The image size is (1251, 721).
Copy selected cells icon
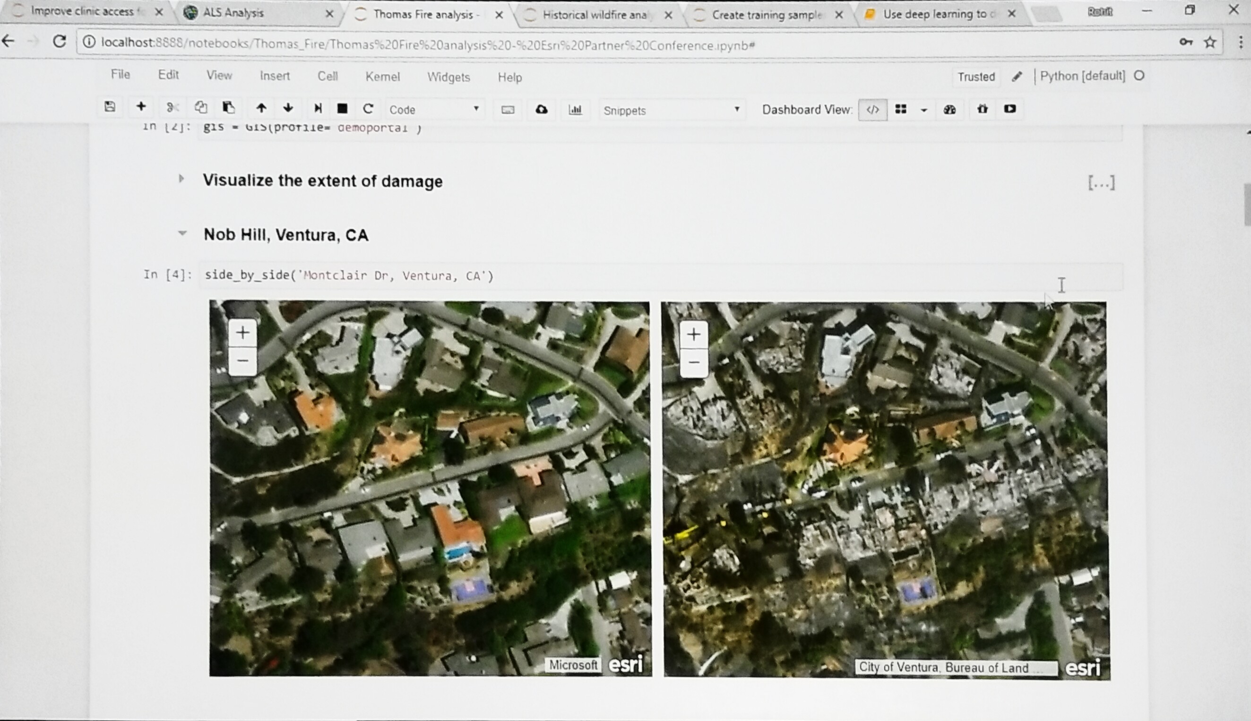[x=200, y=107]
